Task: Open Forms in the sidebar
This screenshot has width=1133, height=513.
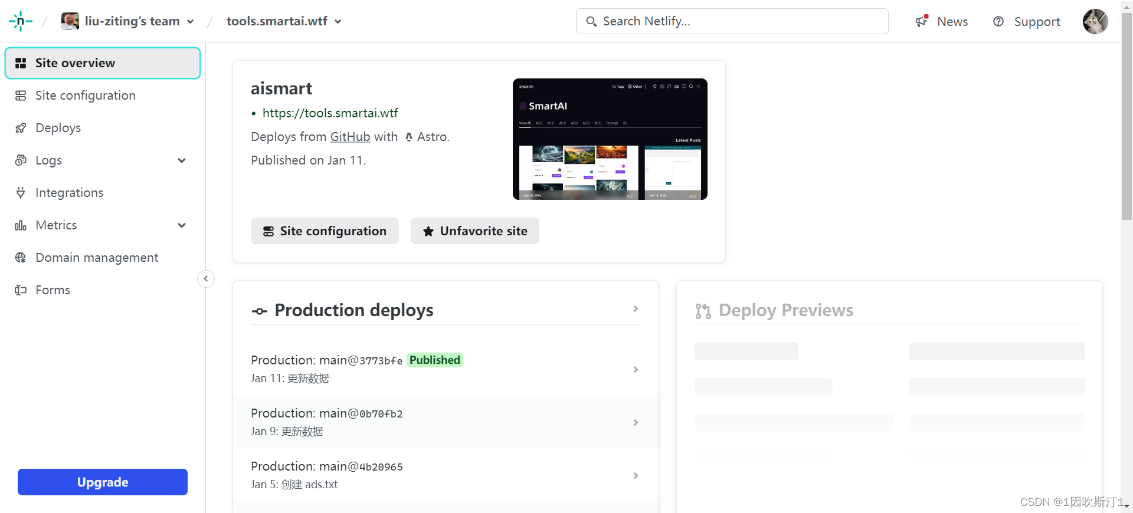Action: click(103, 290)
